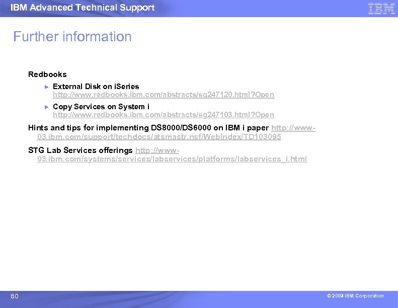Select the 'Redbooks' heading text

(47, 74)
